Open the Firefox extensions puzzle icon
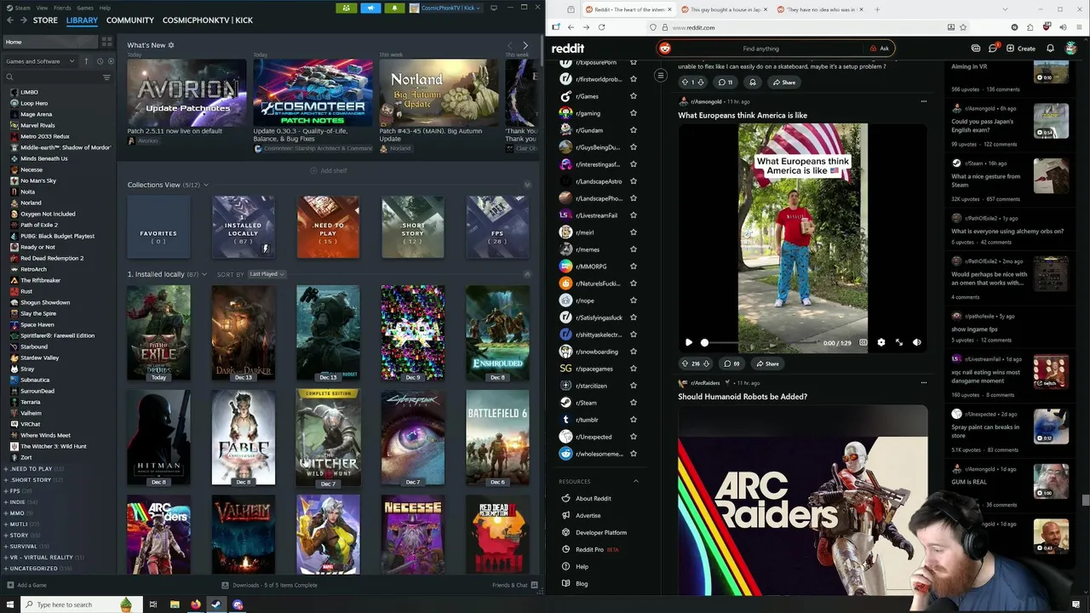Viewport: 1090px width, 613px height. tap(1030, 27)
